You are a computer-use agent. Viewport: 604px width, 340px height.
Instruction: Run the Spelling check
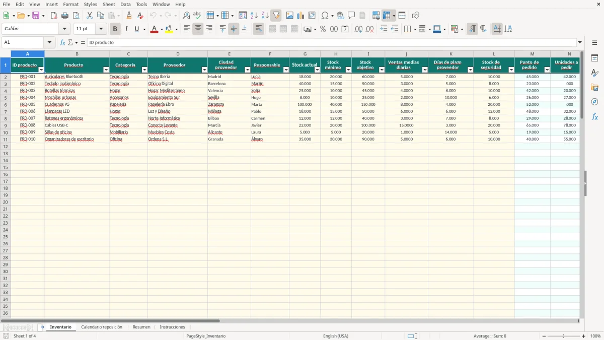[197, 16]
